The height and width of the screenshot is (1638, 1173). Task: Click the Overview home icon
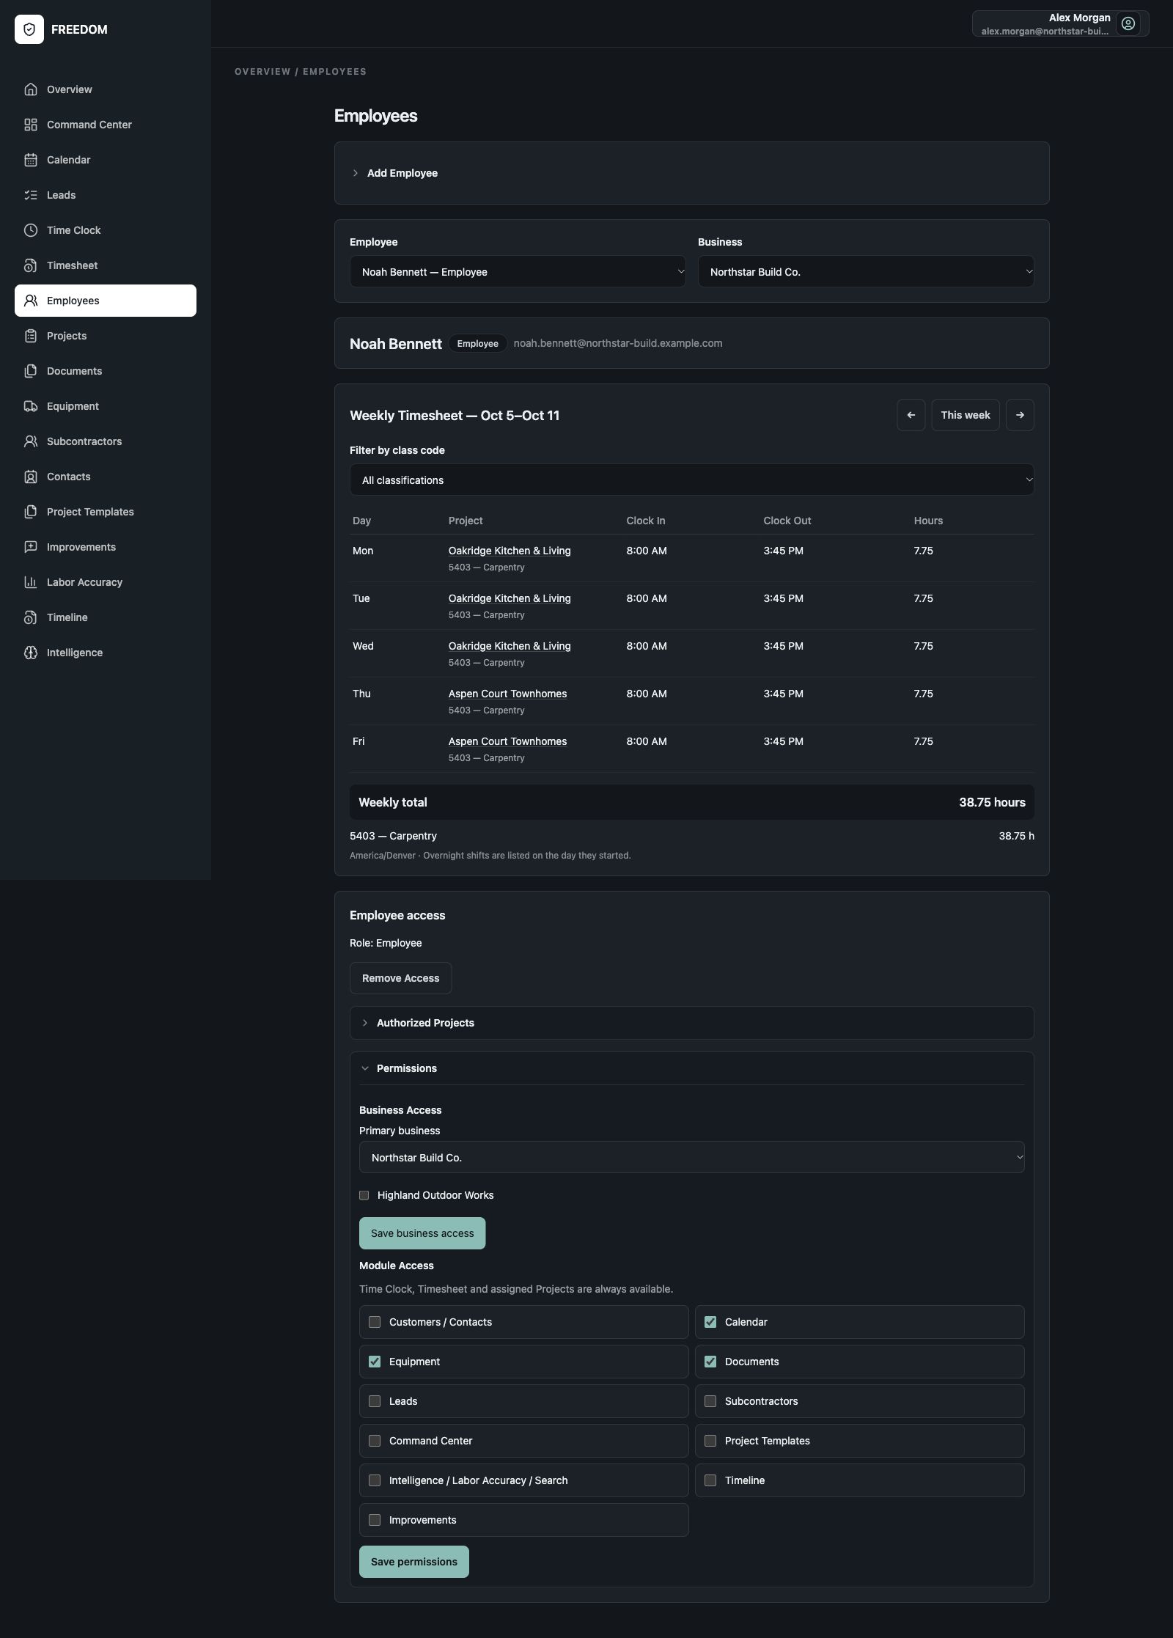[x=31, y=89]
